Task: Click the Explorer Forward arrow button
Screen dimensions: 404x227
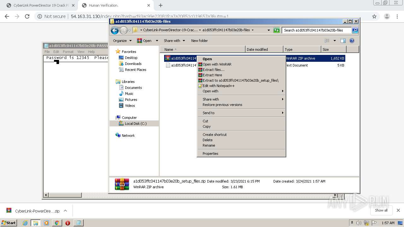Action: coord(123,30)
